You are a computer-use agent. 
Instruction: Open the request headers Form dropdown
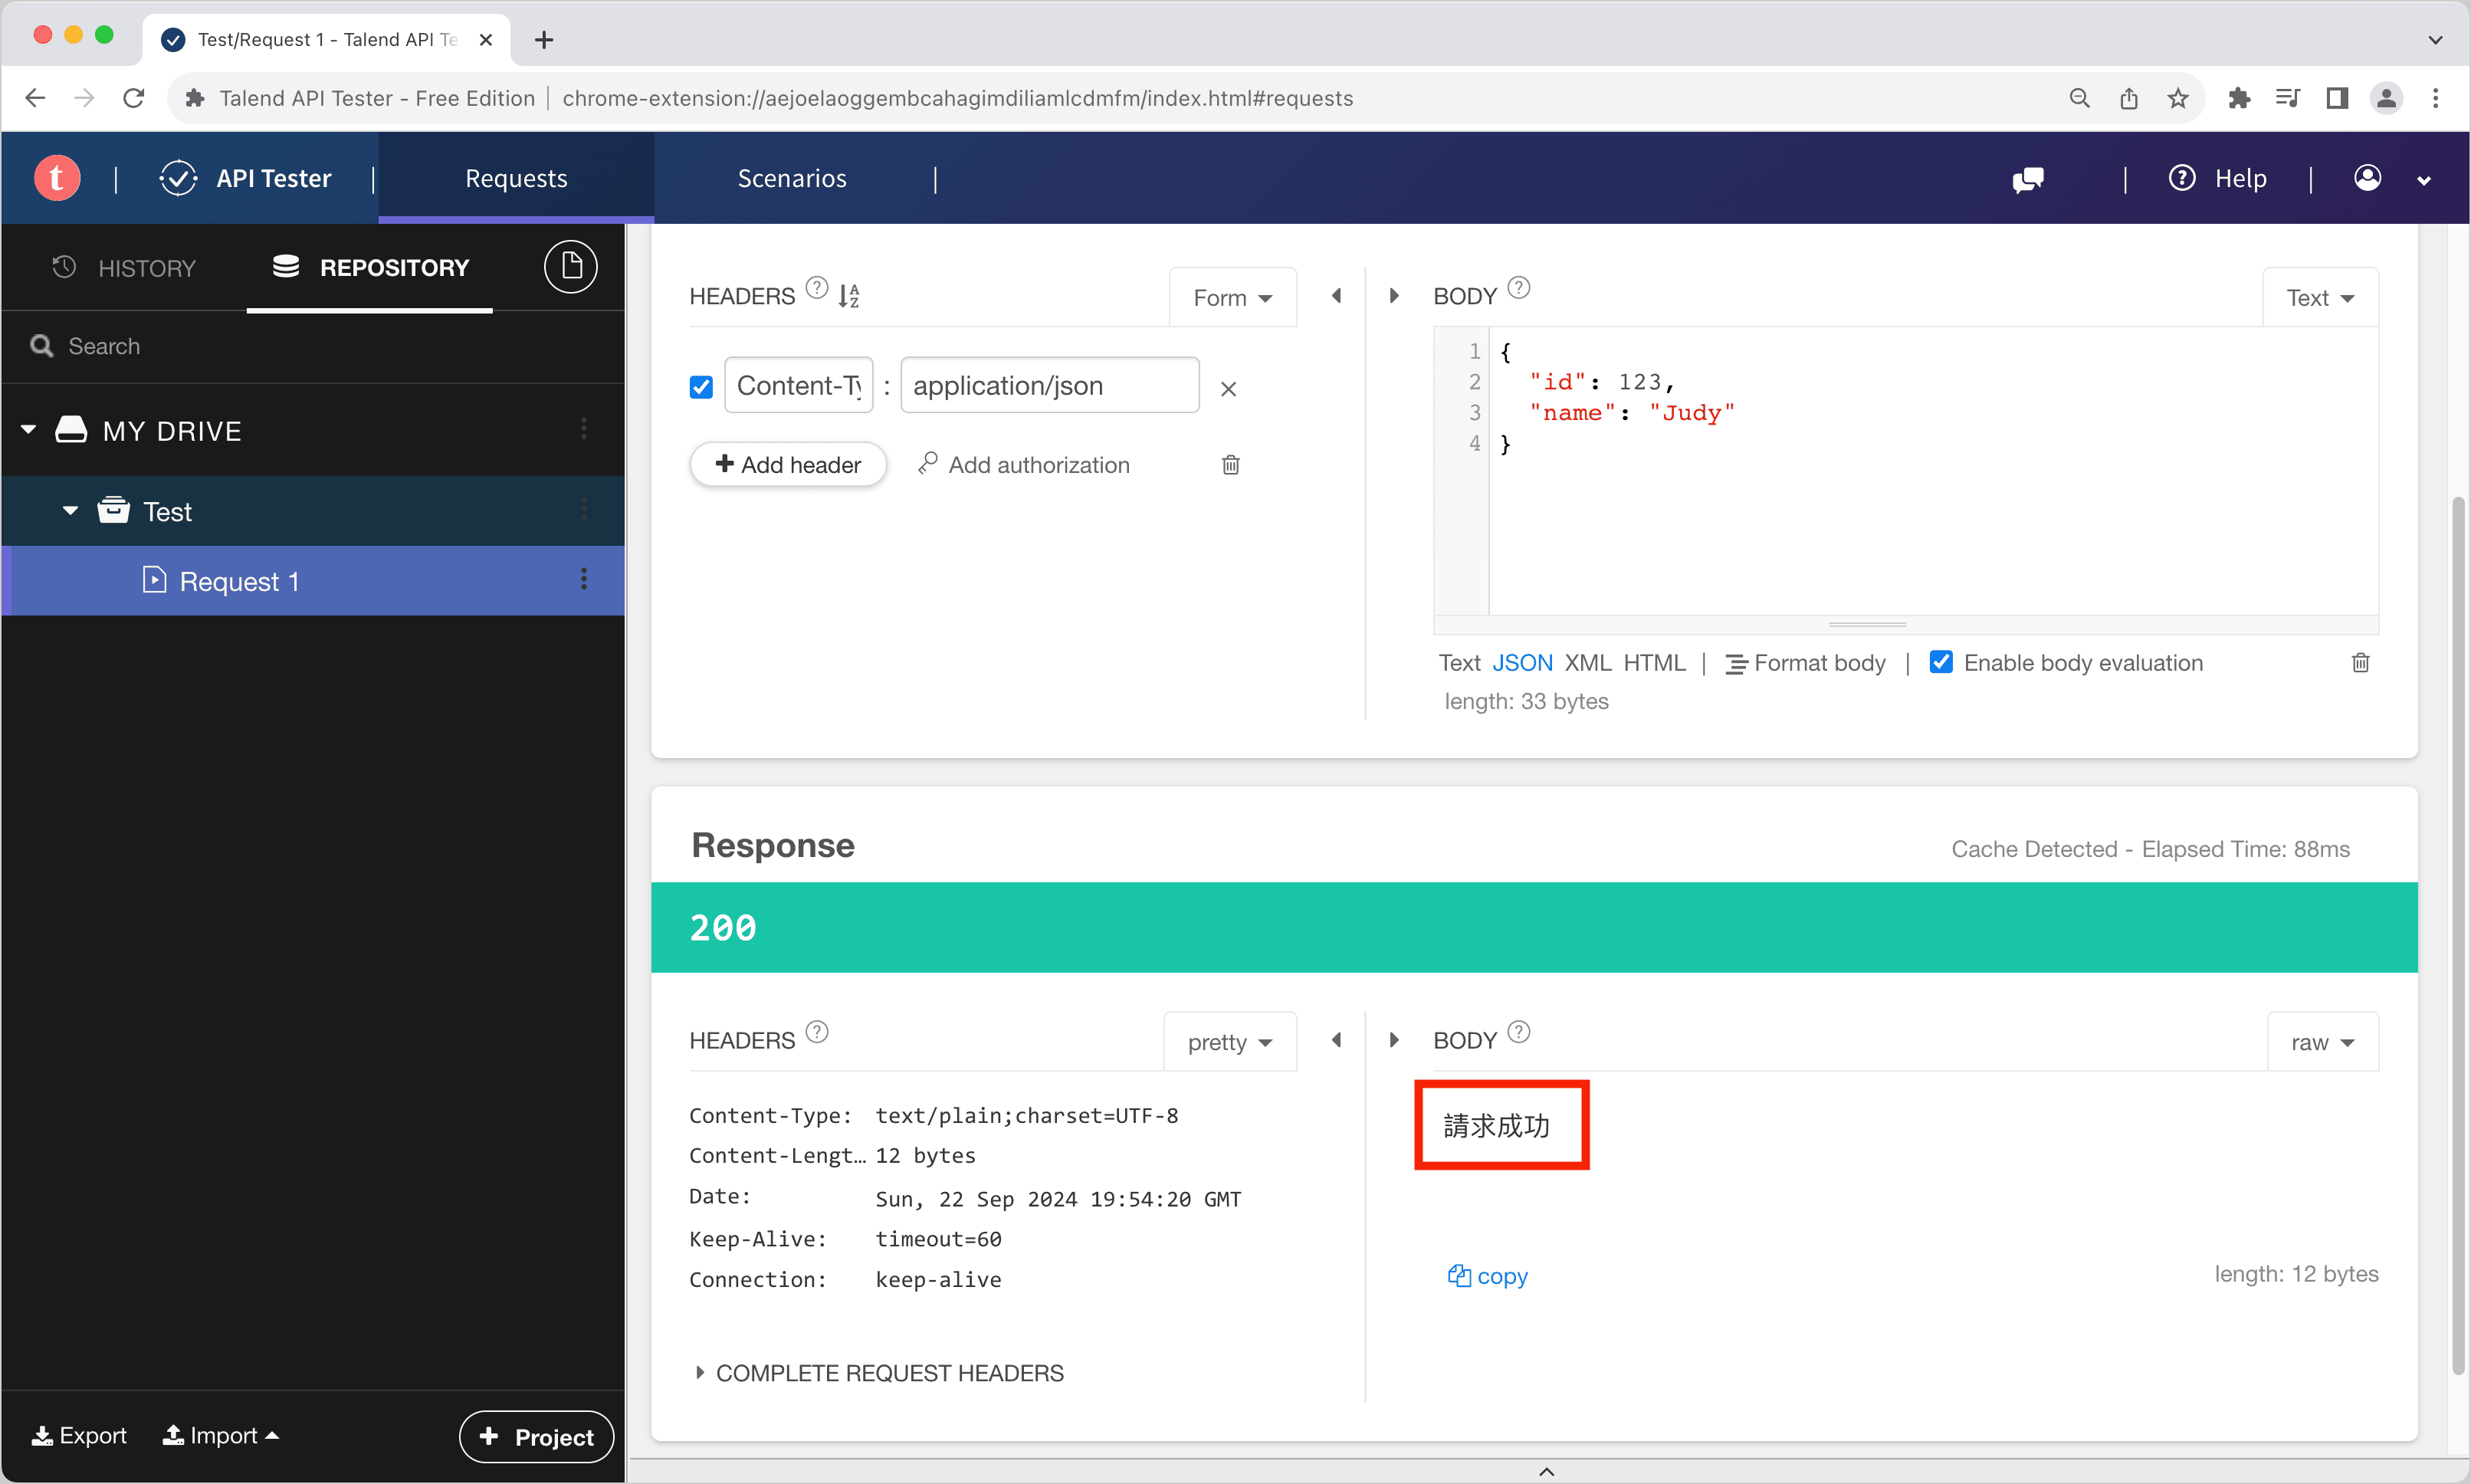[x=1232, y=298]
